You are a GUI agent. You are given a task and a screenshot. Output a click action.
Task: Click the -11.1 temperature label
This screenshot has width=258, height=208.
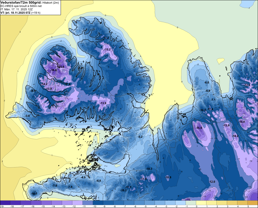[x=128, y=187]
